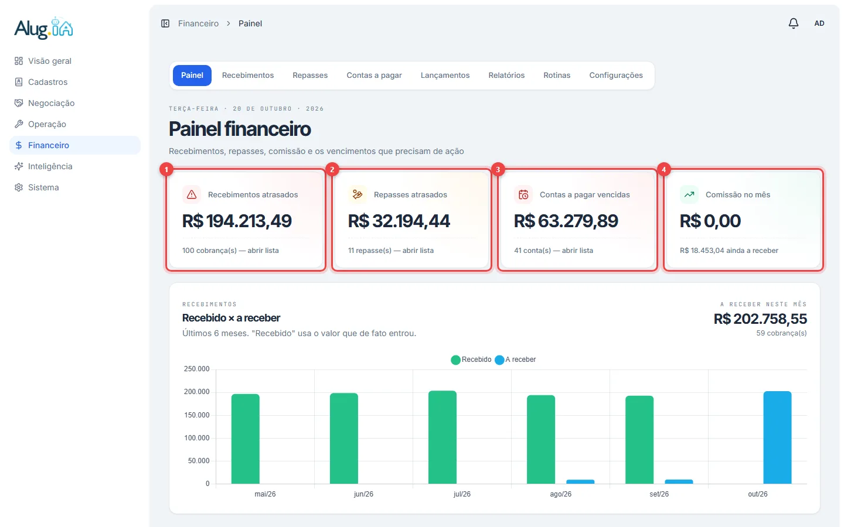The image size is (844, 527).
Task: Open Inteligência in the sidebar
Action: (75, 166)
